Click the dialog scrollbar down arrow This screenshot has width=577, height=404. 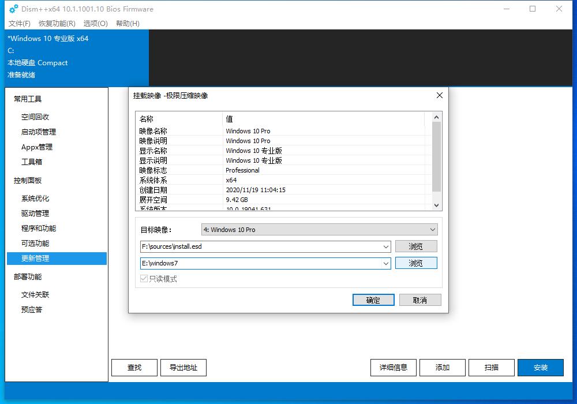(x=437, y=205)
